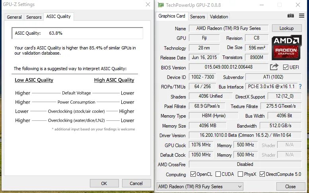
Task: Click the Default Voltage label
Action: tap(76, 93)
